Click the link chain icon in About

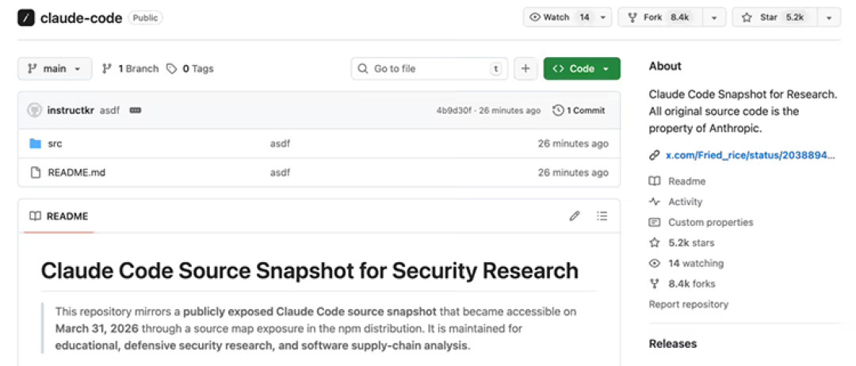click(654, 155)
